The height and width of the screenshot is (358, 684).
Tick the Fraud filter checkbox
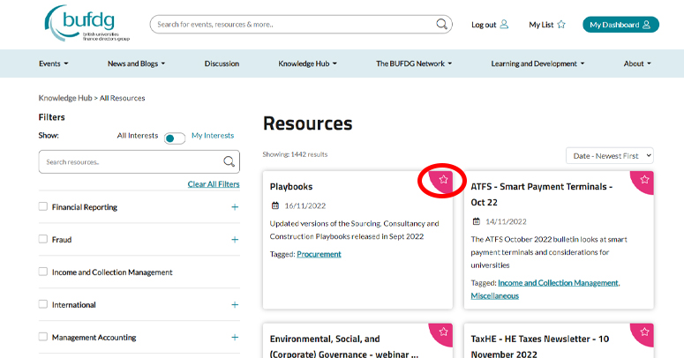tap(43, 239)
